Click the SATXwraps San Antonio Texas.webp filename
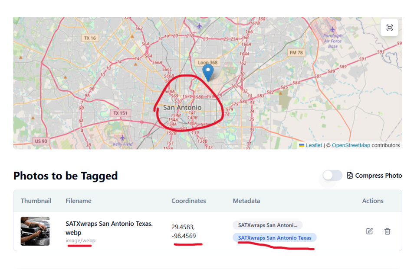Screen dimensions: 414x269 (x=109, y=228)
